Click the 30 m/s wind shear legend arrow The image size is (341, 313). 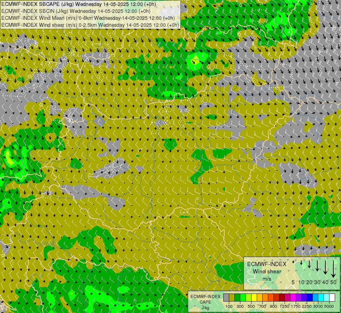(317, 266)
